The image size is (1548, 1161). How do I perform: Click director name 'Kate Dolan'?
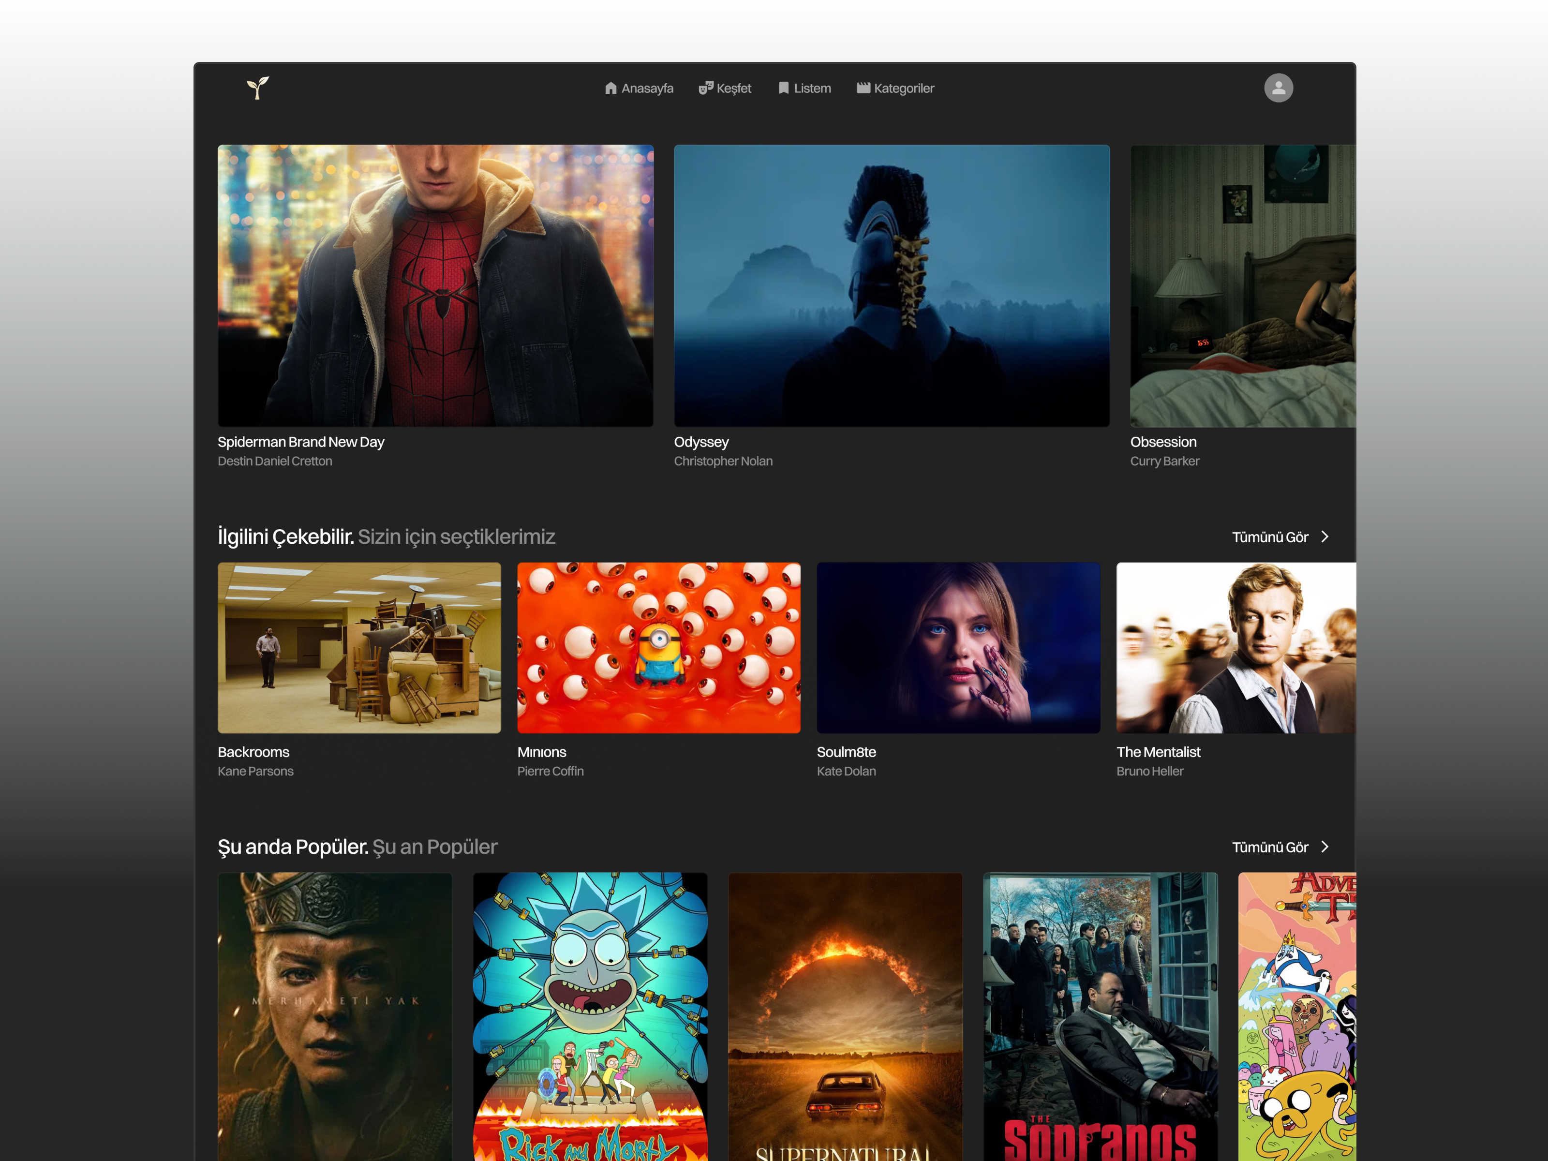coord(846,771)
